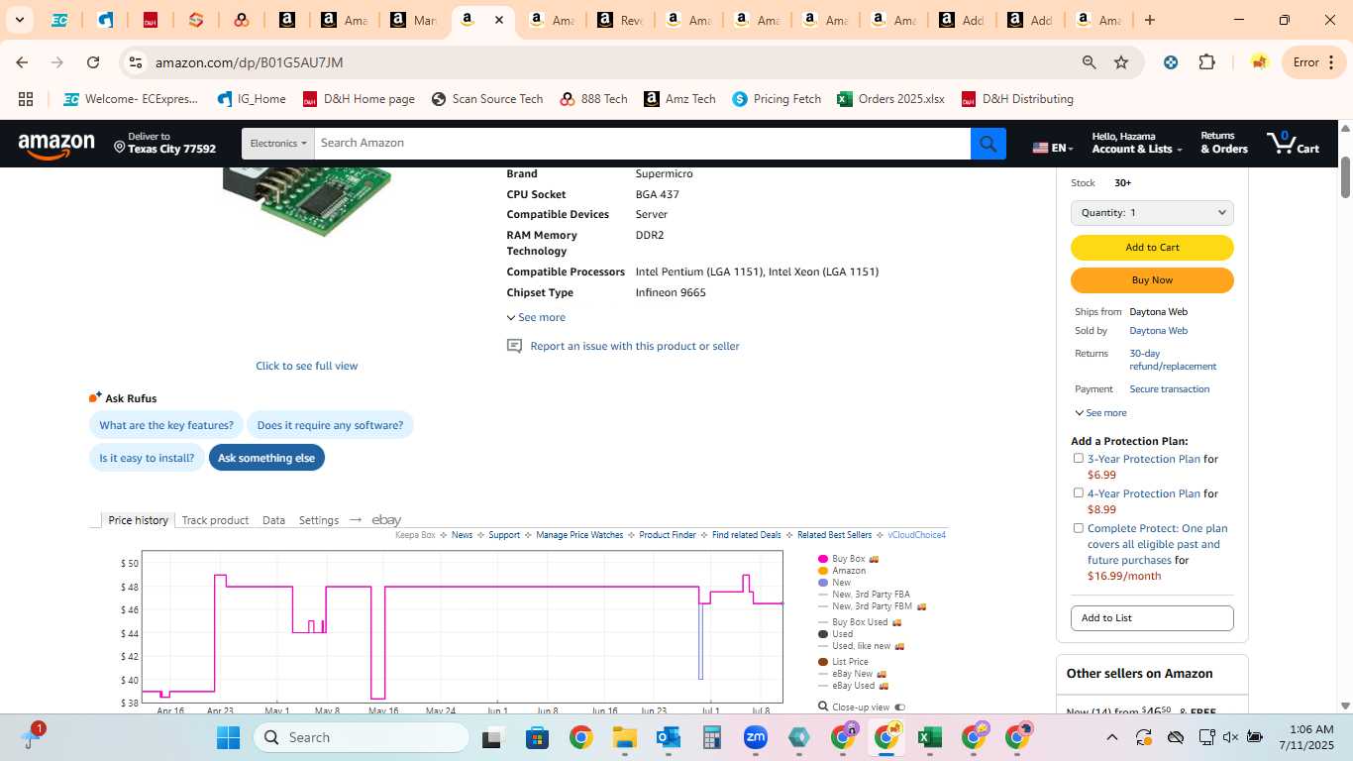Switch to the Data tab
The height and width of the screenshot is (761, 1353).
coord(273,520)
